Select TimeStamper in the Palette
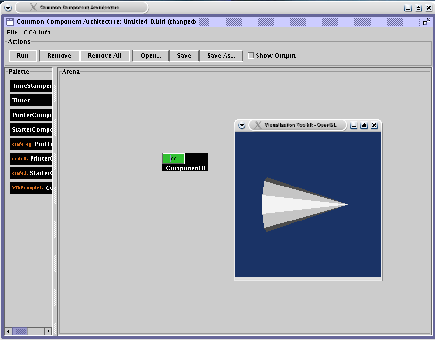The width and height of the screenshot is (435, 340). [x=31, y=86]
